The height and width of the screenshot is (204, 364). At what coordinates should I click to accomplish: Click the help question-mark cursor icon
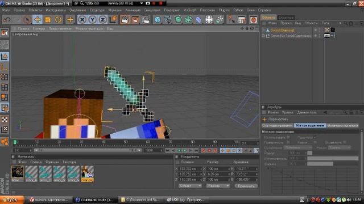(231, 20)
